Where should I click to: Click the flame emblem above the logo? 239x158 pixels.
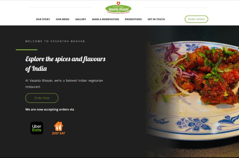pyautogui.click(x=118, y=3)
